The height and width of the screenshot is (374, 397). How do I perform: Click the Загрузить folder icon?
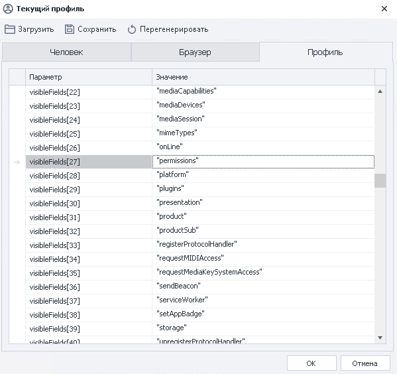click(x=10, y=29)
